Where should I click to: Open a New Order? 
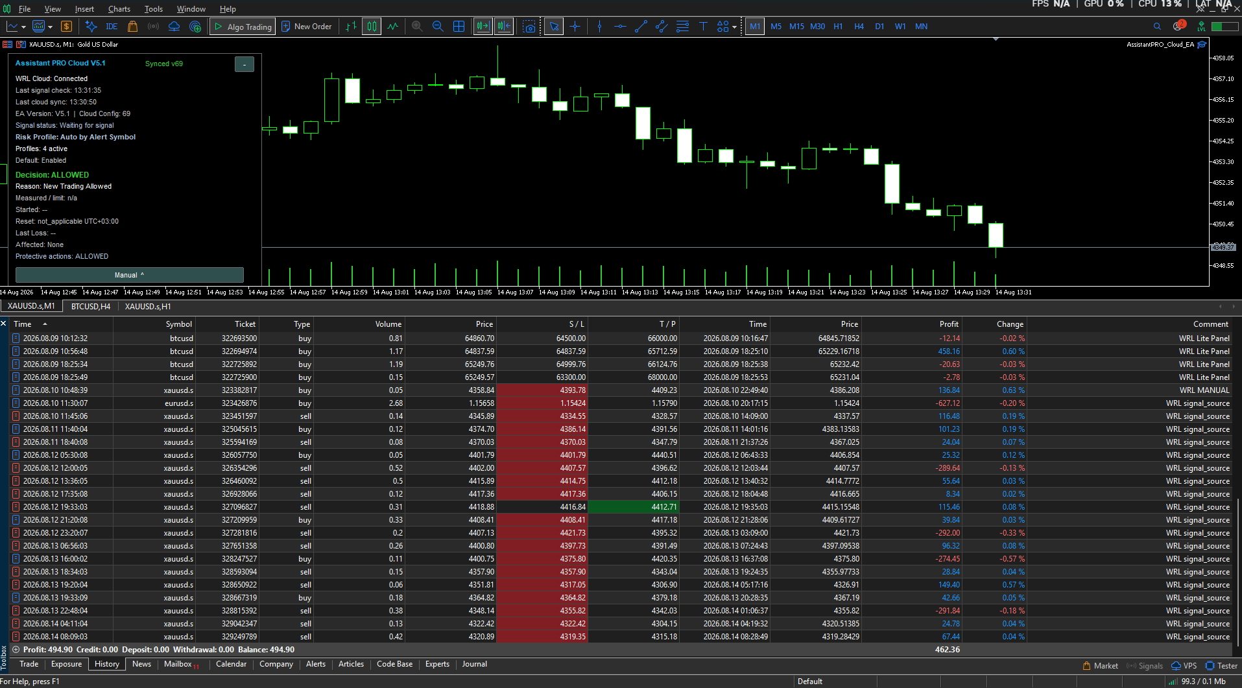pyautogui.click(x=306, y=27)
